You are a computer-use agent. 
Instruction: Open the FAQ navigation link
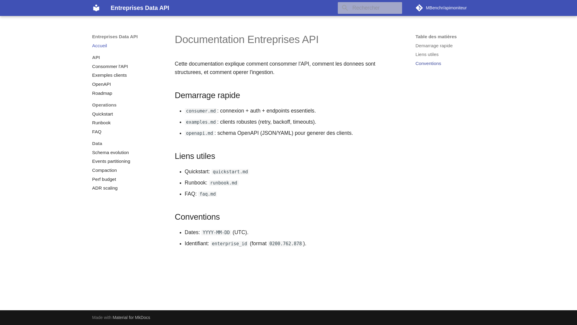[97, 132]
